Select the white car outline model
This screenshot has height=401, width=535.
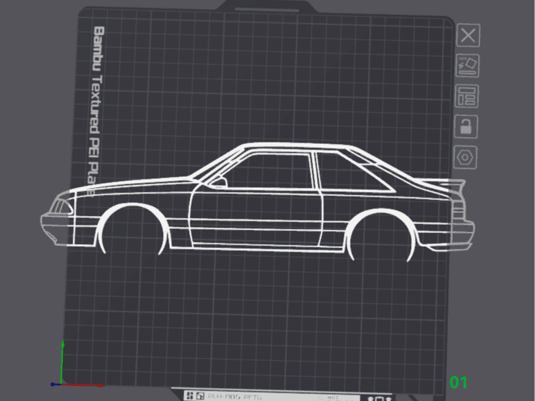pos(258,202)
